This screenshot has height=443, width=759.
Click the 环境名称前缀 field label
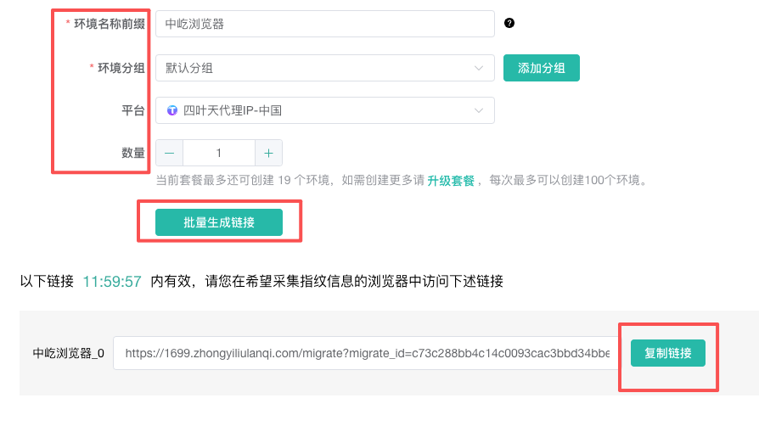tap(109, 24)
